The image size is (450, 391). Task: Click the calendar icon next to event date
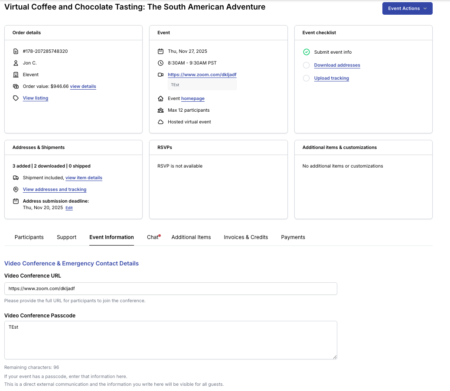coord(160,51)
